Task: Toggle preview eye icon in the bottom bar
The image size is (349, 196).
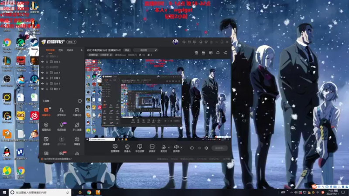Action: (199, 148)
